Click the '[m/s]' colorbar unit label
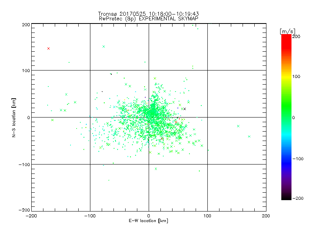This screenshot has height=235, width=313. coord(288,31)
